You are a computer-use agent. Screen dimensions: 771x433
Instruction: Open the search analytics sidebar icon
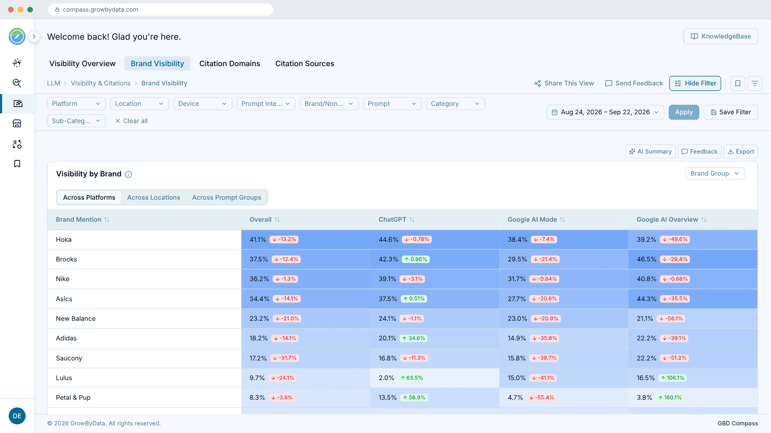(x=17, y=83)
